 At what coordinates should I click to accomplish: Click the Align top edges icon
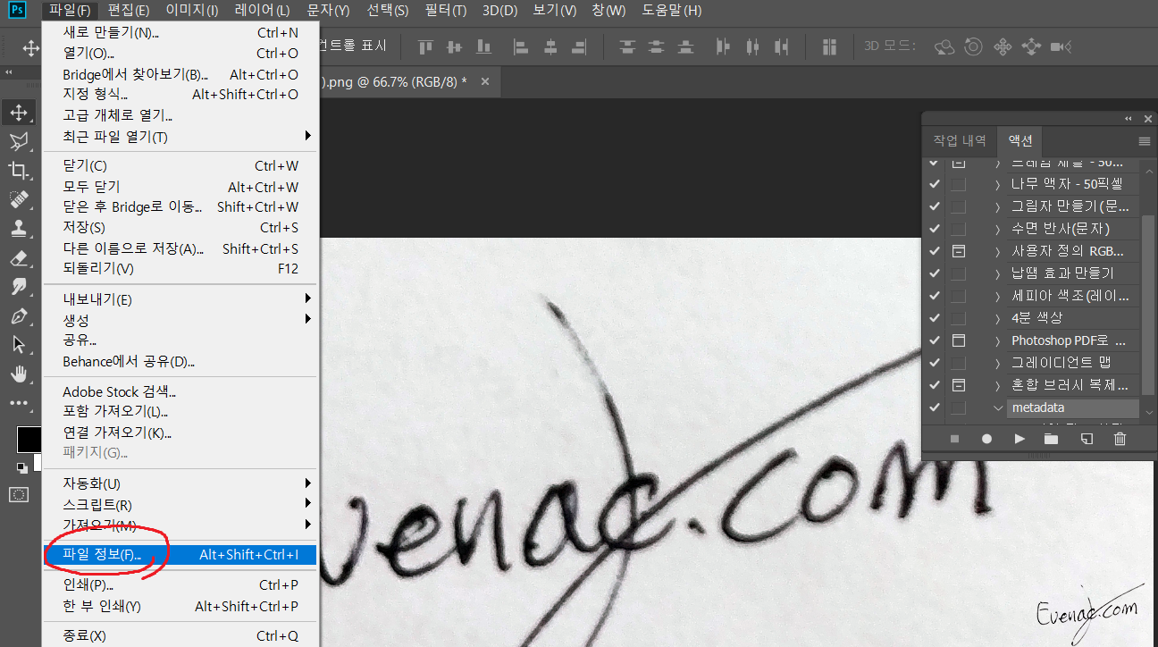pos(425,46)
